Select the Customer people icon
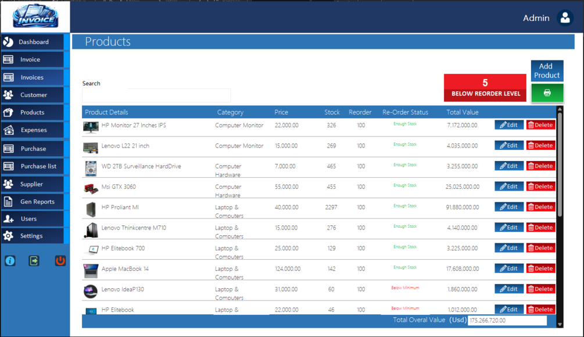 point(8,95)
